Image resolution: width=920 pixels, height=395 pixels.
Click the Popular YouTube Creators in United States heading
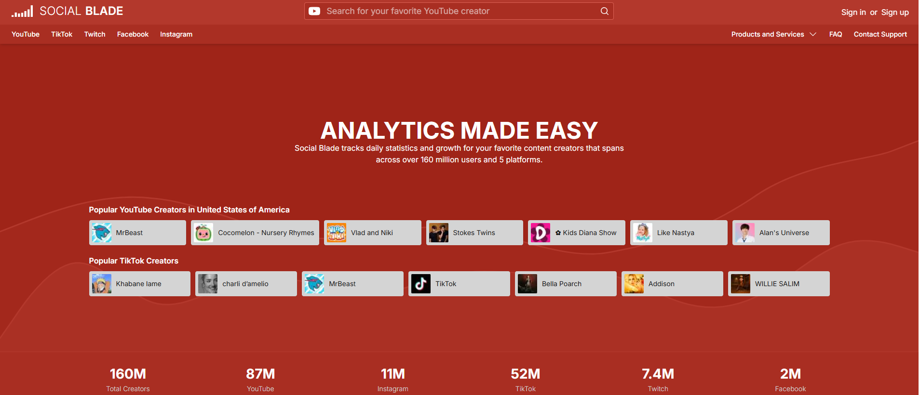[189, 210]
